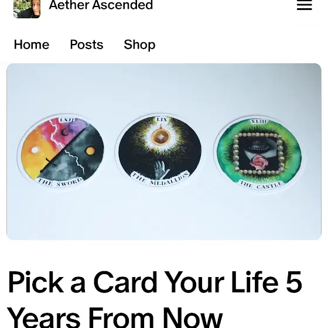Select The Medallion card
Viewport: 328px width, 328px height.
(160, 150)
